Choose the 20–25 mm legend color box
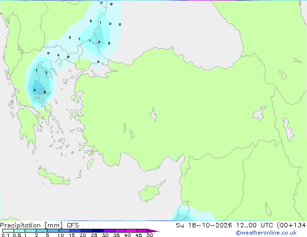The width and height of the screenshot is (307, 237). [86, 231]
